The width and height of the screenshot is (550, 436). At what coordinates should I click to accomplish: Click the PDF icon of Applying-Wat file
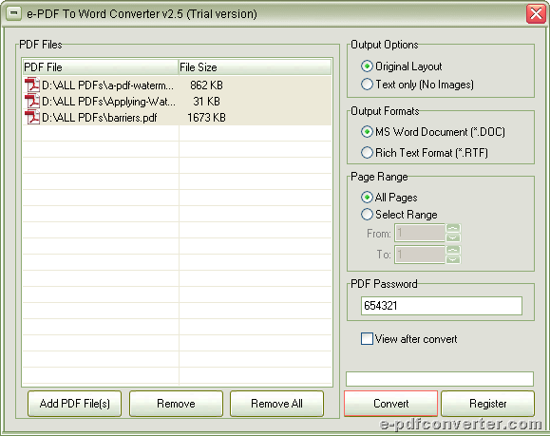click(x=32, y=101)
